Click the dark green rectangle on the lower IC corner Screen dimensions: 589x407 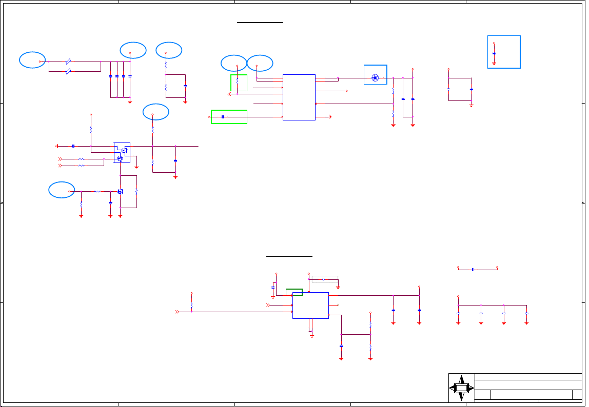point(294,292)
